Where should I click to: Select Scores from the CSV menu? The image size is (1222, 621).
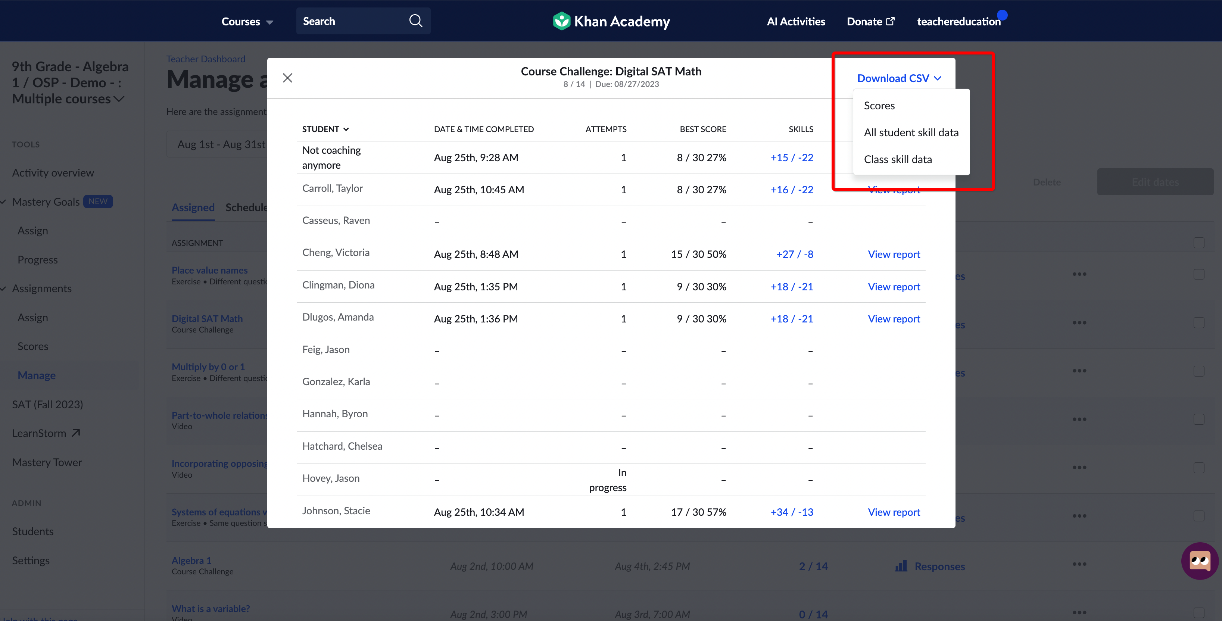pyautogui.click(x=879, y=105)
